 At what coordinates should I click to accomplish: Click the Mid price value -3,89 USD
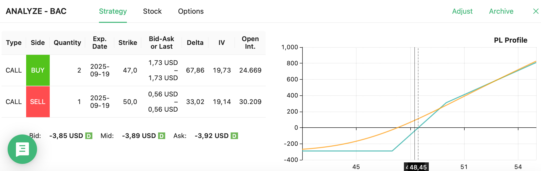[x=139, y=136]
